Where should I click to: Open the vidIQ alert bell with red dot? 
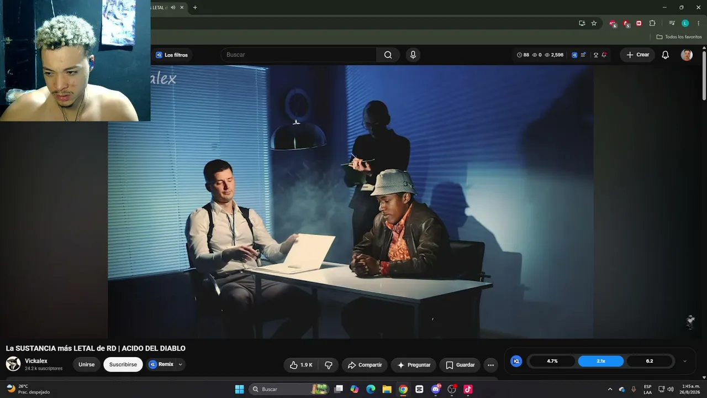click(x=604, y=55)
